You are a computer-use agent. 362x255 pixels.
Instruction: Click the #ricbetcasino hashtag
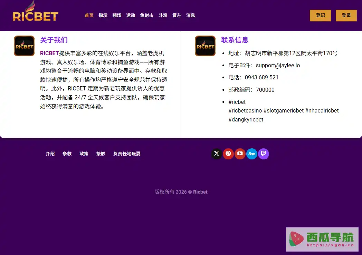[x=245, y=111]
